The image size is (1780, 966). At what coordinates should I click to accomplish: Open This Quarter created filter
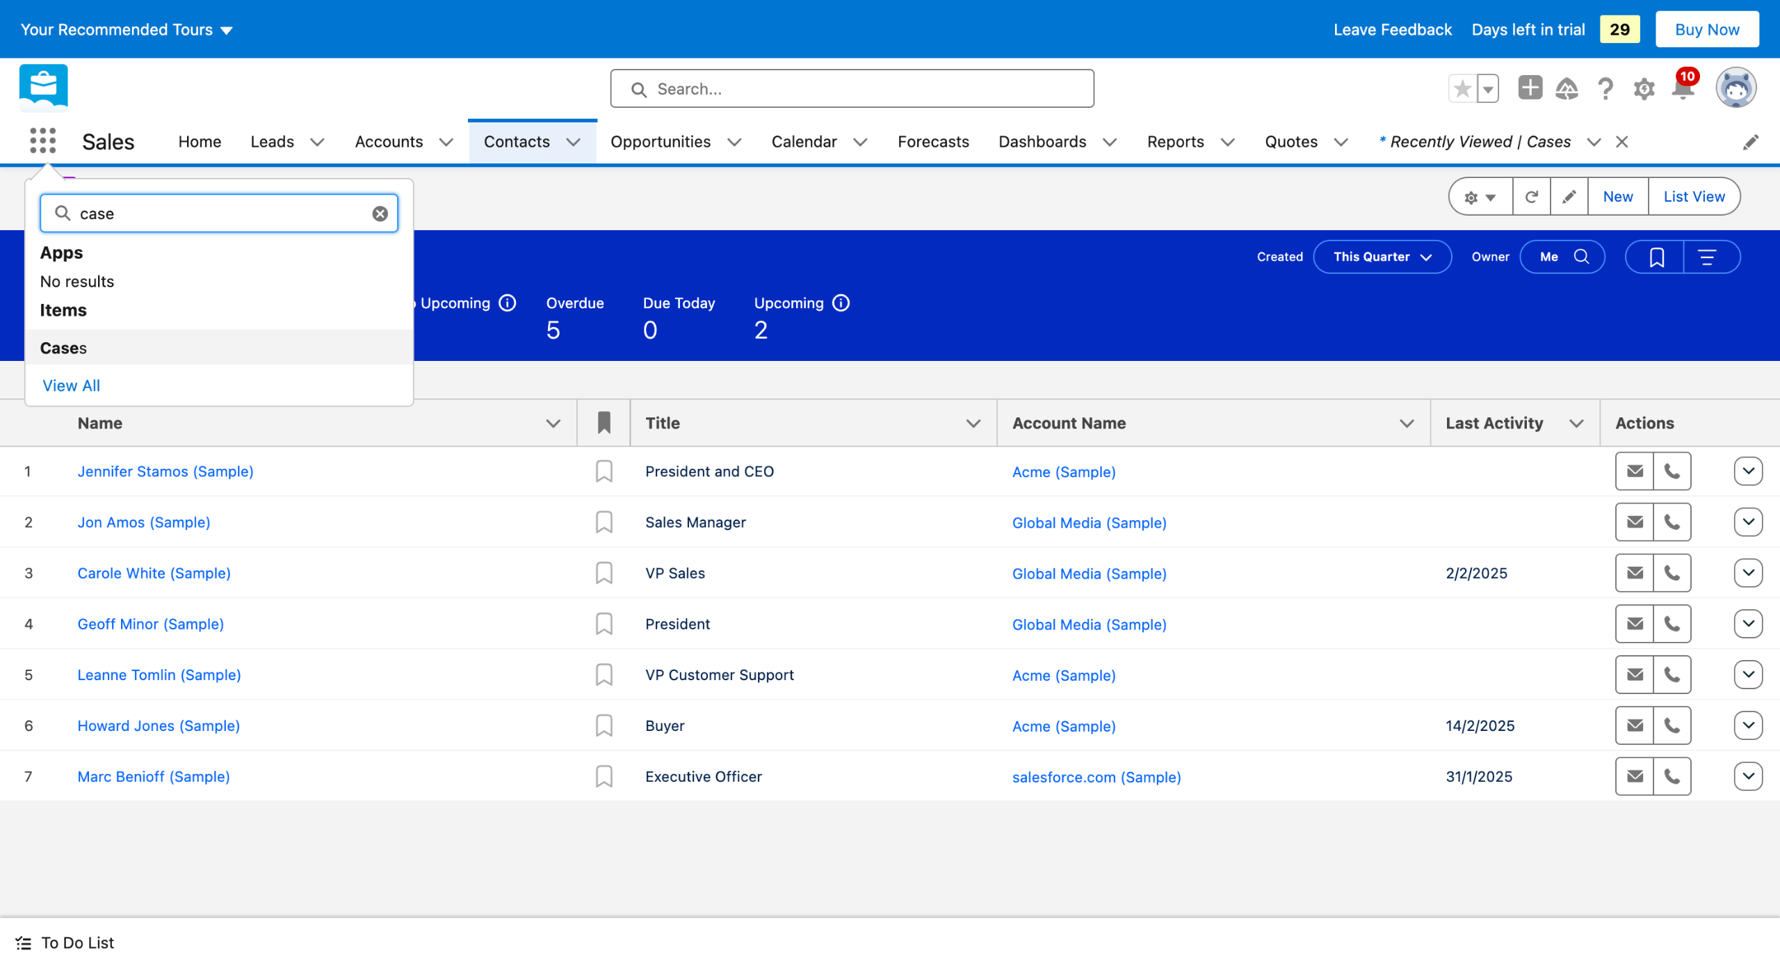(x=1382, y=257)
